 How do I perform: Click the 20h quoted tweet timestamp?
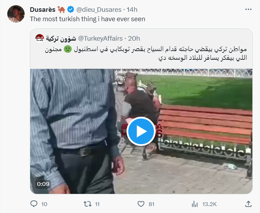[x=134, y=38]
